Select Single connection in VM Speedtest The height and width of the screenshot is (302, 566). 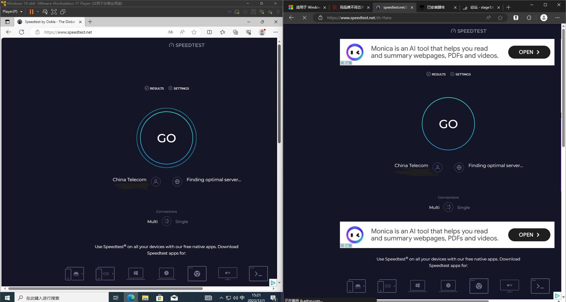[x=182, y=222]
